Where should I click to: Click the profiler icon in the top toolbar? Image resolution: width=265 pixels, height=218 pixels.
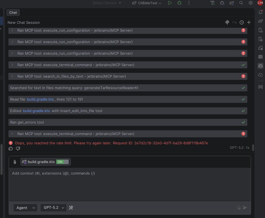pyautogui.click(x=213, y=3)
